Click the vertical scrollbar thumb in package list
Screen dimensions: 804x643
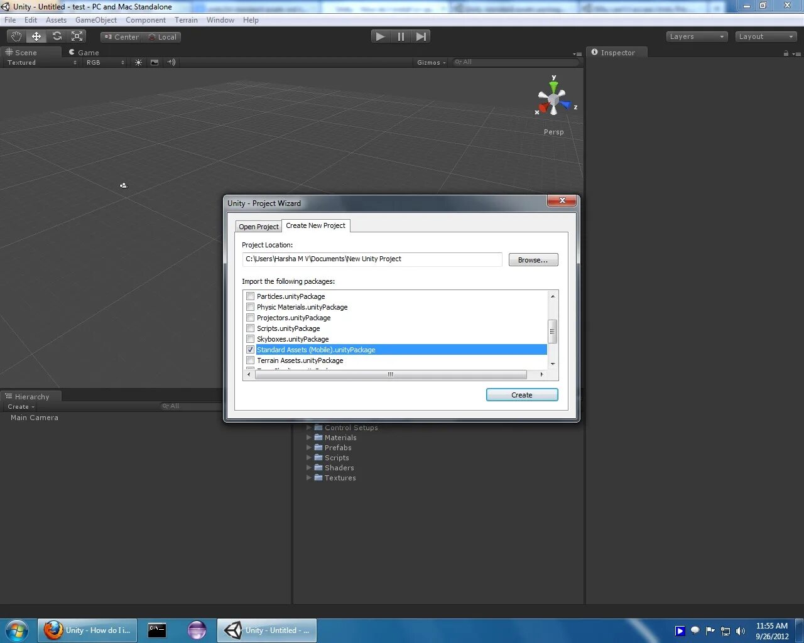(x=553, y=332)
